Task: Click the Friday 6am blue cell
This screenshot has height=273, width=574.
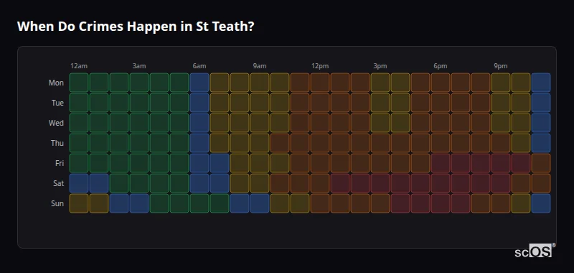Action: point(199,163)
